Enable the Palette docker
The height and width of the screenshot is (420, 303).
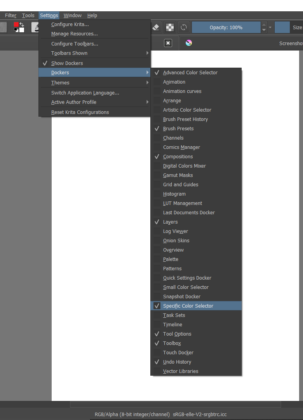[196, 259]
